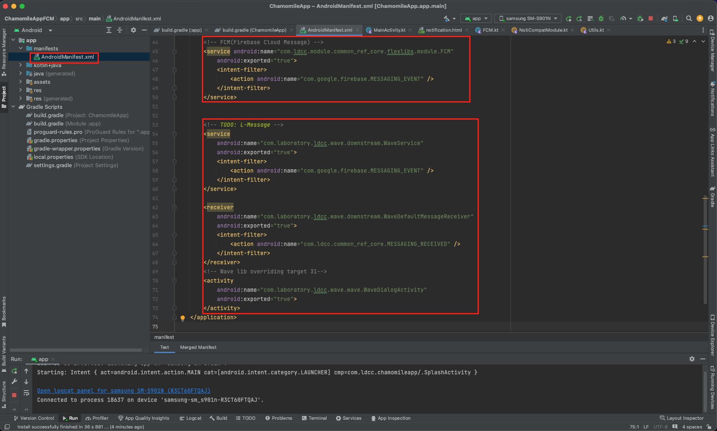This screenshot has width=717, height=431.
Task: Go to next highlighted problem arrow
Action: point(703,41)
